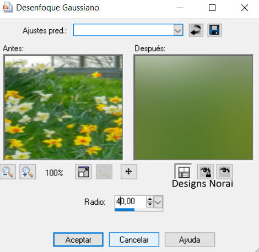Decrease Radio with the down spinner arrow
Viewport: 259px width, 252px height.
pos(150,204)
